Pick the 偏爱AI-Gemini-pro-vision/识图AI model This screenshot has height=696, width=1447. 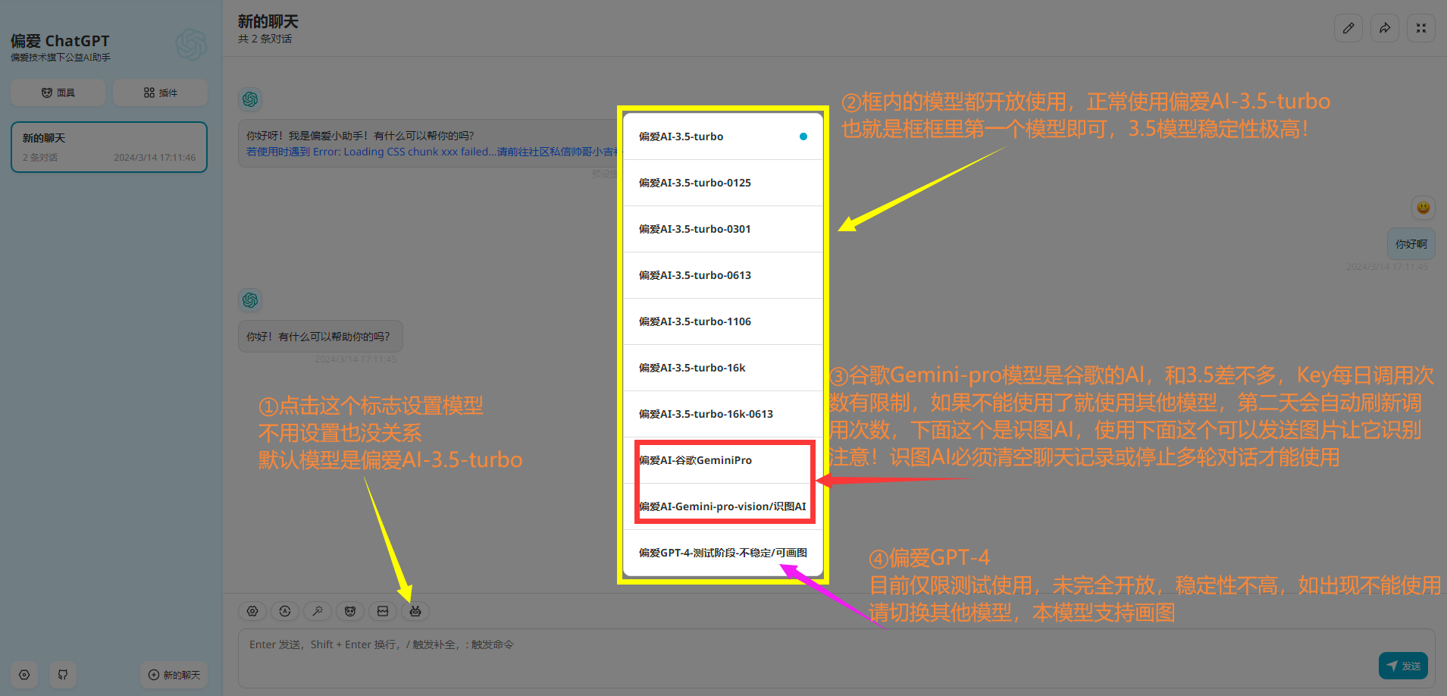[x=722, y=506]
